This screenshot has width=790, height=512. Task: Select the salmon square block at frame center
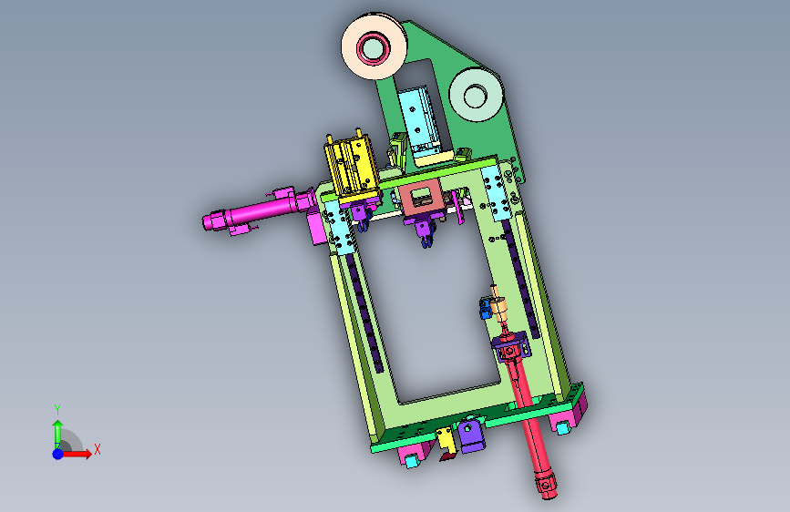click(421, 198)
